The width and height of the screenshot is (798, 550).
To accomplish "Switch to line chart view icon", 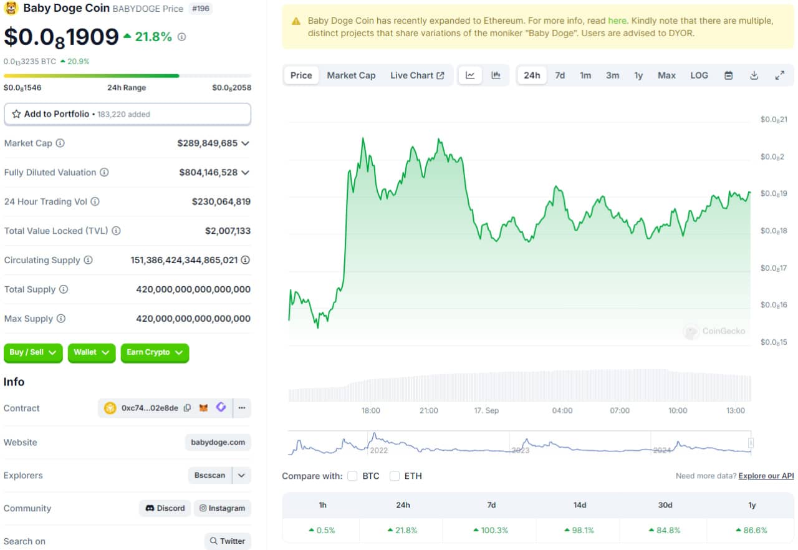I will pyautogui.click(x=470, y=75).
